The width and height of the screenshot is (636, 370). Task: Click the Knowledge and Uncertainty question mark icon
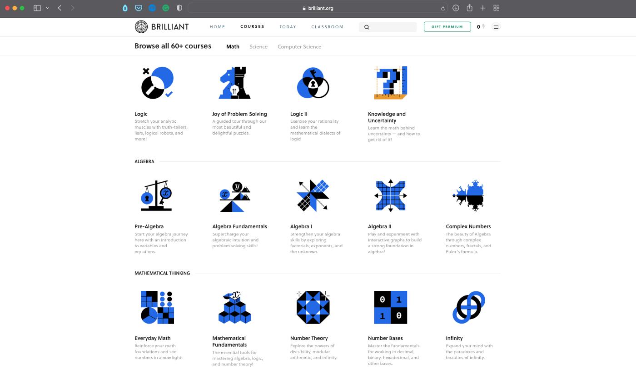[x=390, y=83]
